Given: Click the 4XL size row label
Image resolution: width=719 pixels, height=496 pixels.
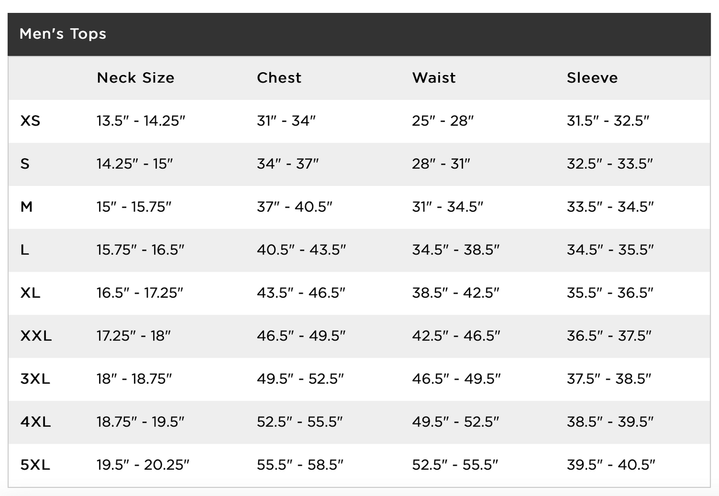Looking at the screenshot, I should (35, 422).
